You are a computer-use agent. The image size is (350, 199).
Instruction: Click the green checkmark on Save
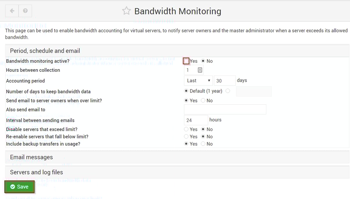pos(13,186)
